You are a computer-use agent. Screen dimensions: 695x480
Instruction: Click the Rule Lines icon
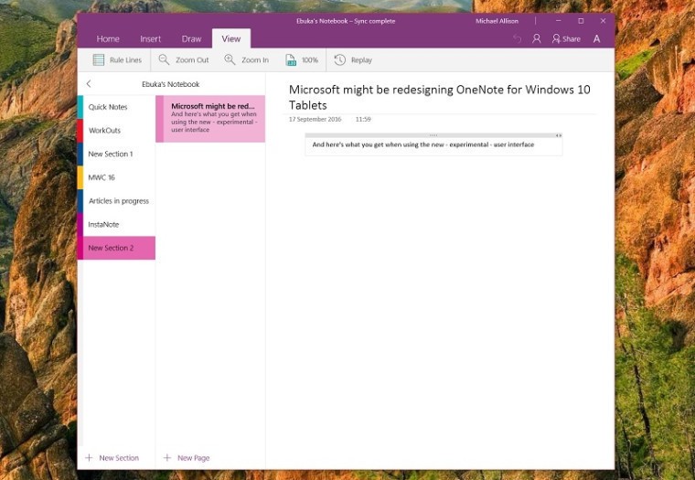[x=99, y=60]
